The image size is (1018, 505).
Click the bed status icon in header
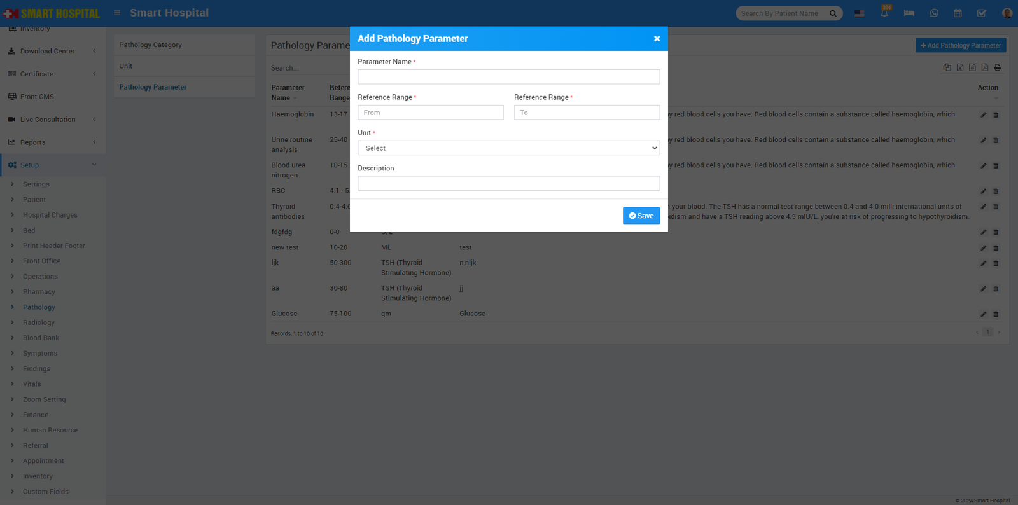pos(909,13)
